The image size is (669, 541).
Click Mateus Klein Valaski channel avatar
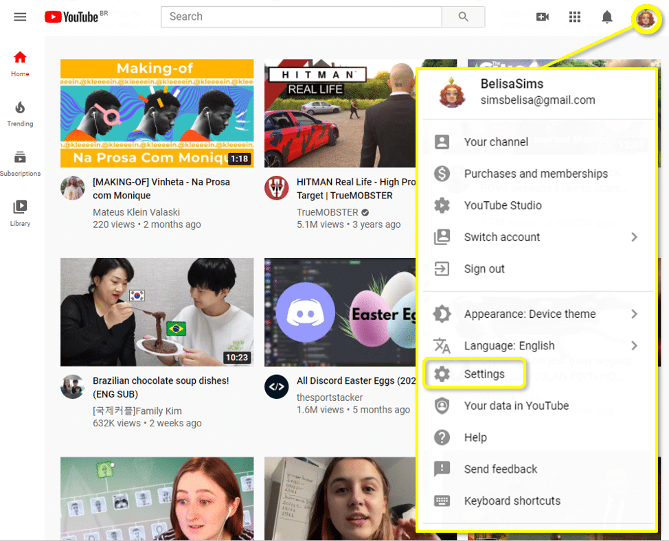(73, 187)
